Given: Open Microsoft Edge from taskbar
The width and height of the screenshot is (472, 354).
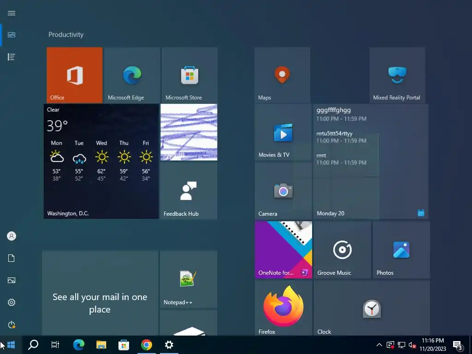Looking at the screenshot, I should pyautogui.click(x=78, y=345).
